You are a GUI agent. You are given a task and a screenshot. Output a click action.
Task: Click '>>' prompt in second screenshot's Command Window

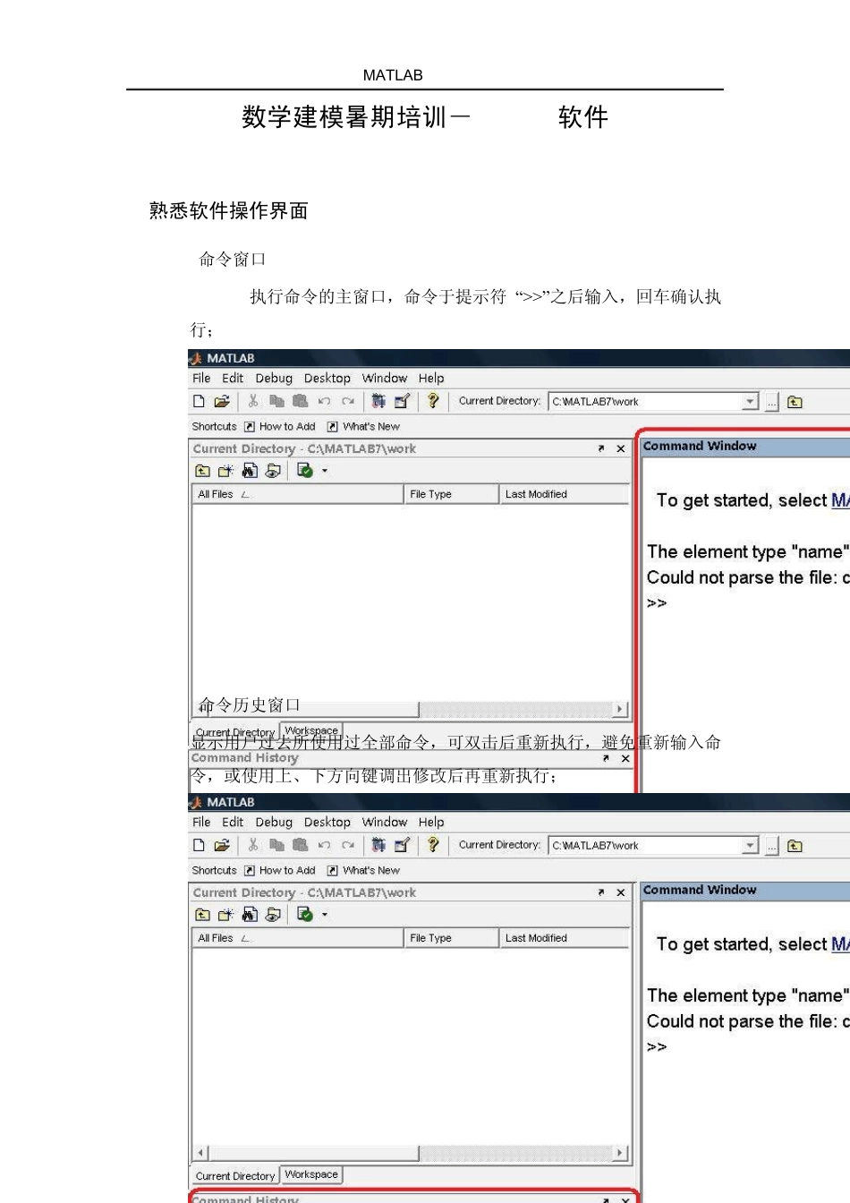coord(657,1047)
